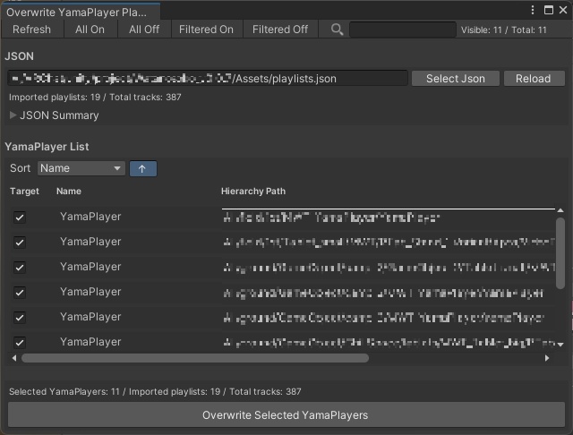This screenshot has width=573, height=435.
Task: Click the All On toolbar button
Action: 90,30
